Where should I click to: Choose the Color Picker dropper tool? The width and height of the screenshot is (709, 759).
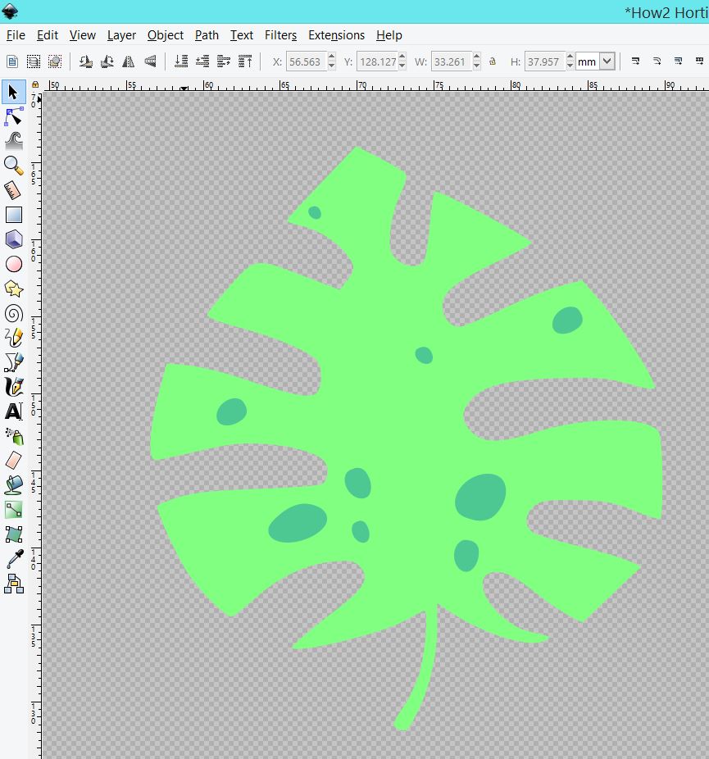pyautogui.click(x=13, y=559)
